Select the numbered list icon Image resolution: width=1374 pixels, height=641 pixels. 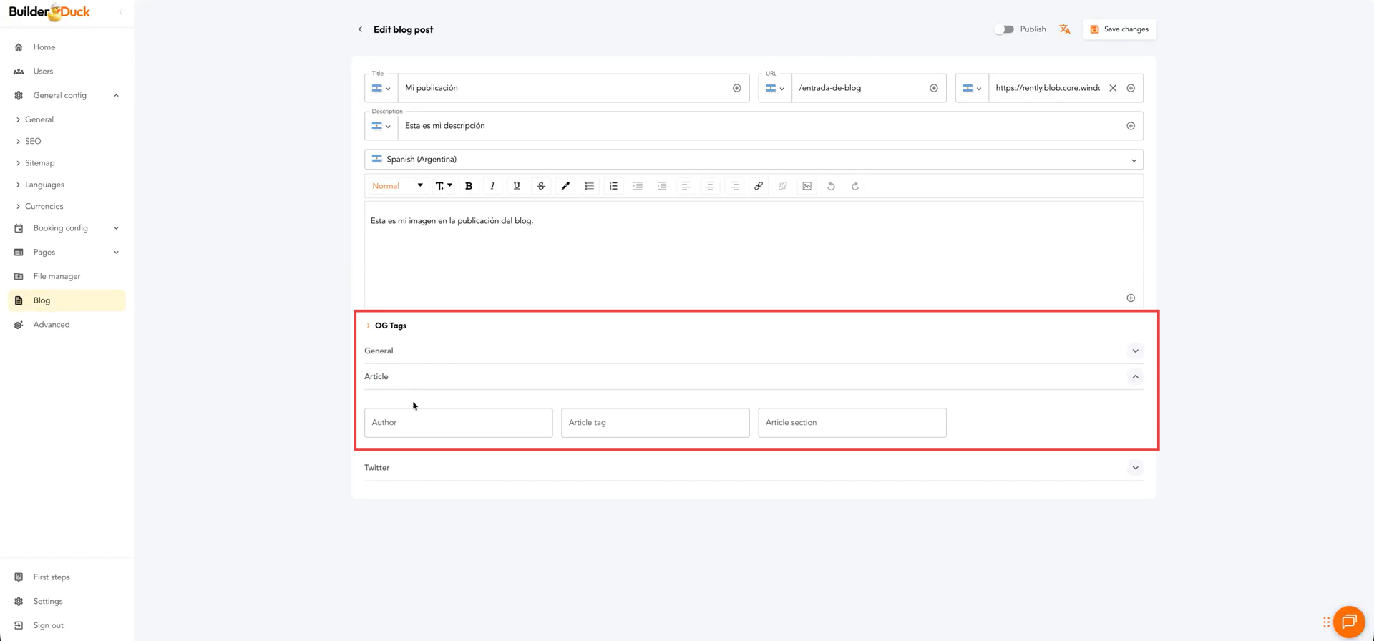pos(613,186)
